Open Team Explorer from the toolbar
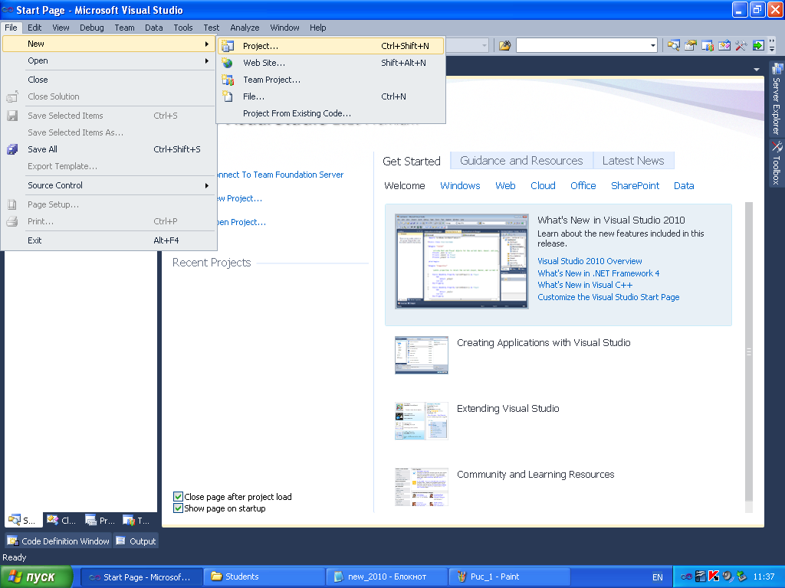Image resolution: width=785 pixels, height=588 pixels. click(708, 46)
